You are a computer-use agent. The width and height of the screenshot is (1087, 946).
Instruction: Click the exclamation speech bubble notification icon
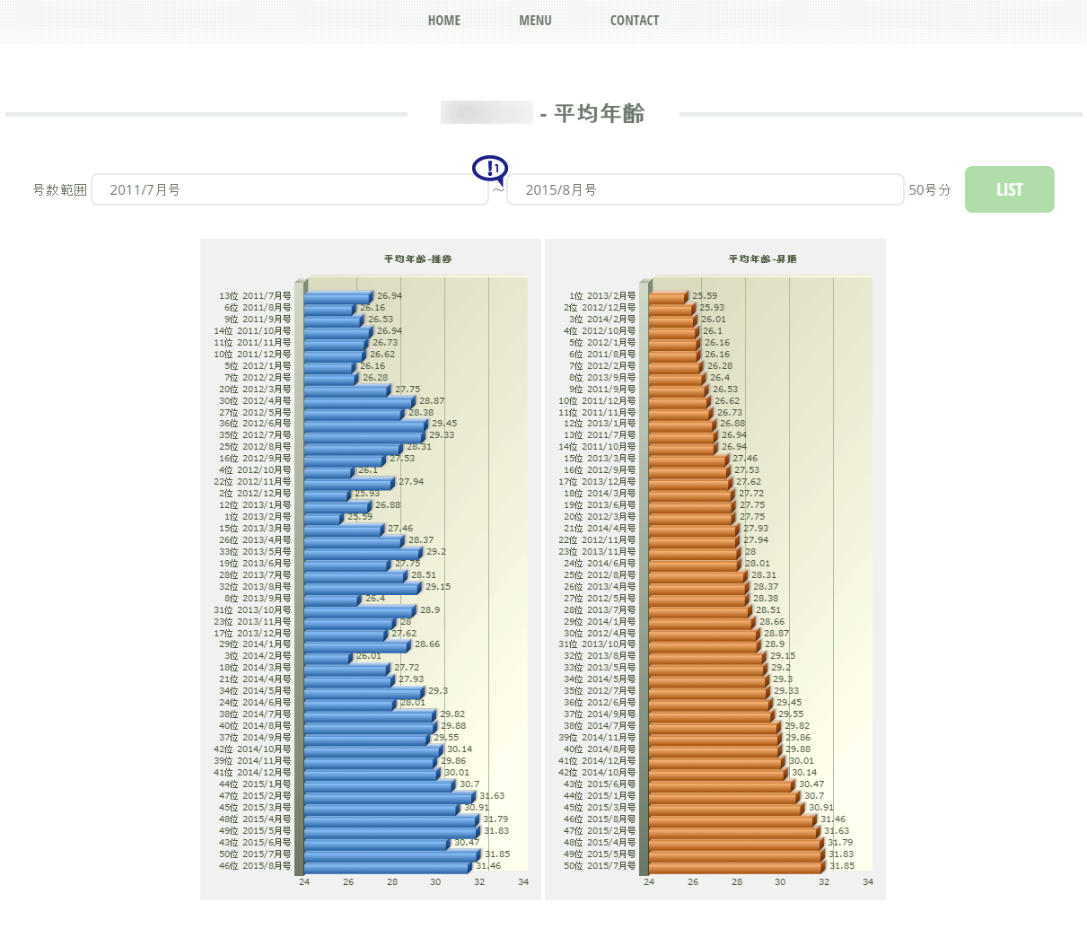(x=490, y=169)
